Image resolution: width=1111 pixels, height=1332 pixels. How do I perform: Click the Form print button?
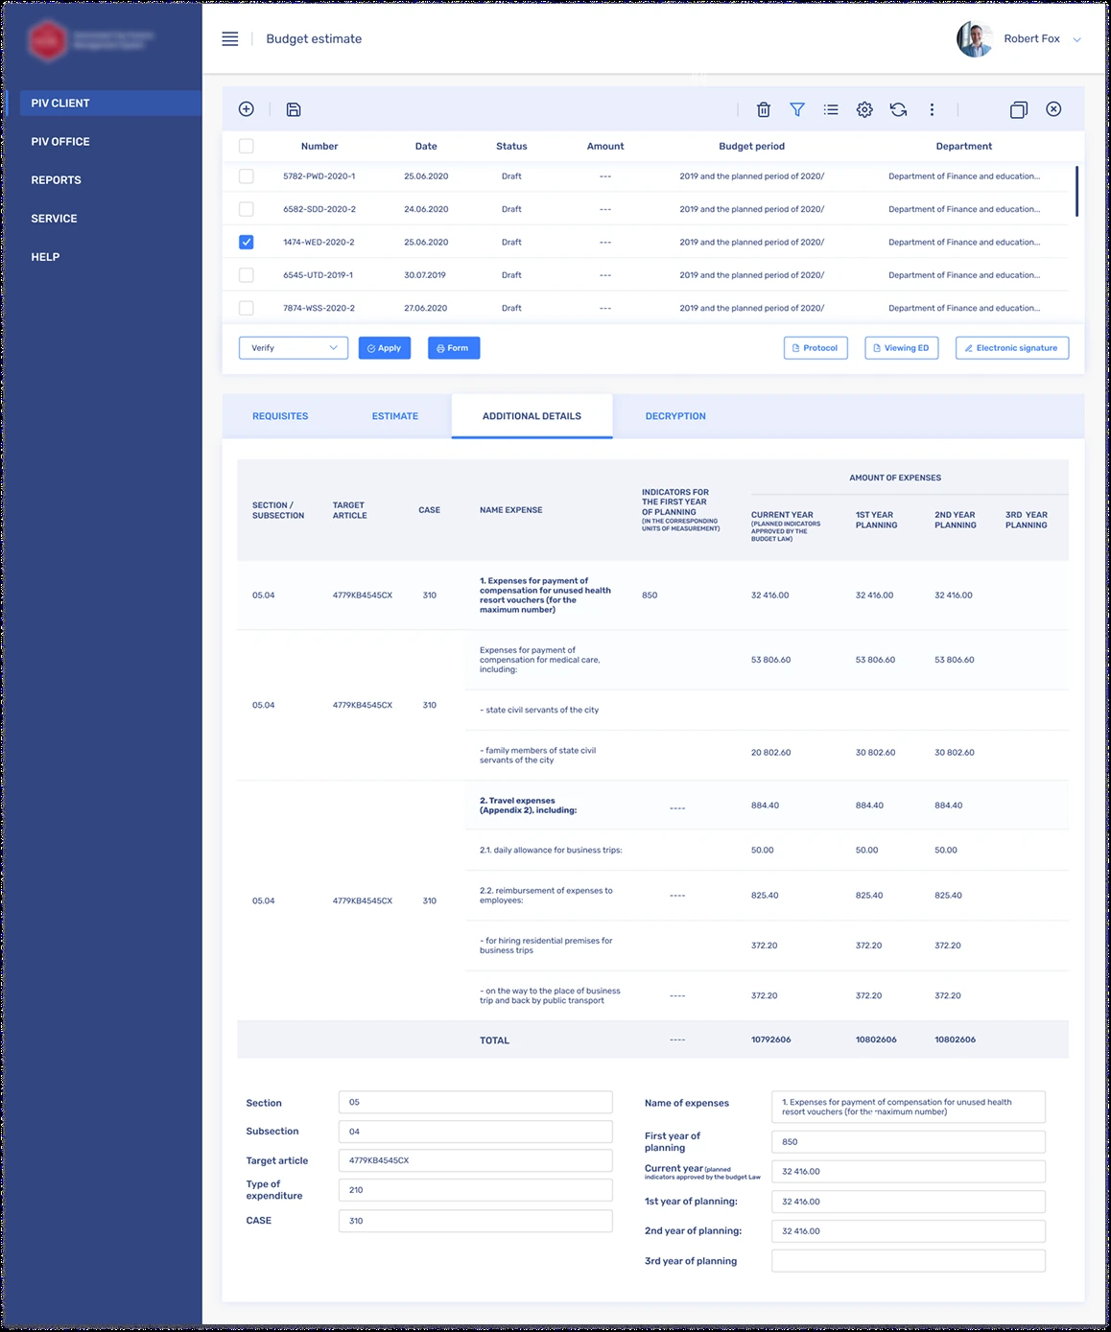click(454, 348)
